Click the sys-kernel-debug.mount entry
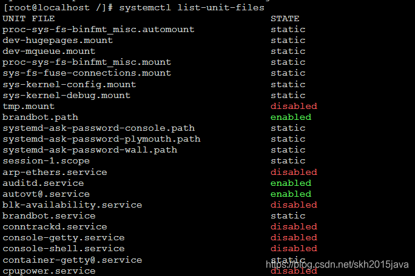This screenshot has width=415, height=276. 66,96
